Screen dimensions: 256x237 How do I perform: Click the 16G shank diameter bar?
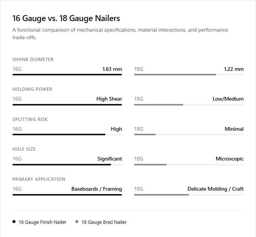coord(67,75)
